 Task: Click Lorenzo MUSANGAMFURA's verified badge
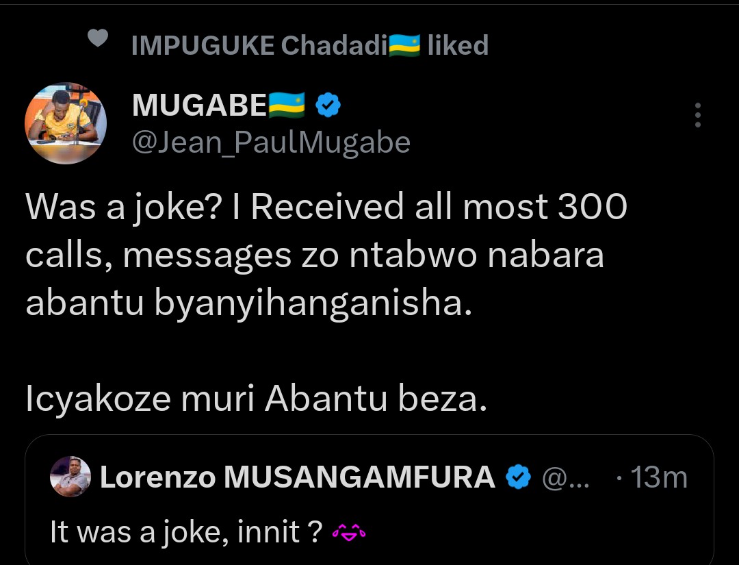pos(519,477)
